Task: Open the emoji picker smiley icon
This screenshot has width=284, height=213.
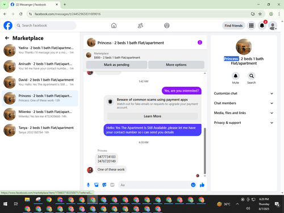Action: 193,185
